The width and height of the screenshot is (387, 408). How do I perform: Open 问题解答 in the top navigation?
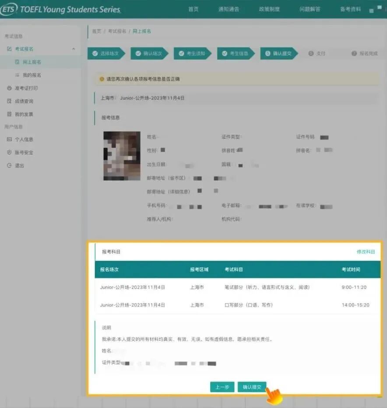(310, 9)
